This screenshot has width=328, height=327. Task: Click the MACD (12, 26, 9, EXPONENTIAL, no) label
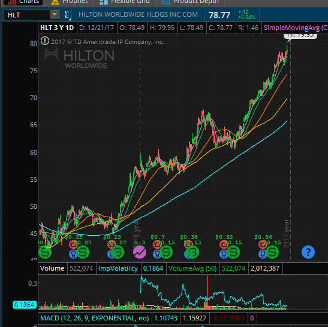coord(95,318)
